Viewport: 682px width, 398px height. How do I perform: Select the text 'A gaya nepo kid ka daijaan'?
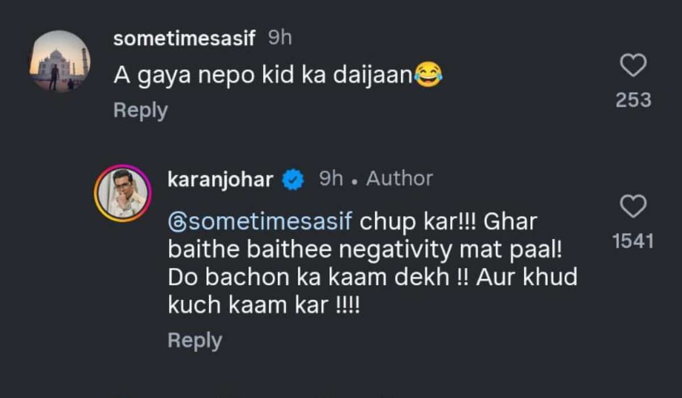pyautogui.click(x=263, y=76)
